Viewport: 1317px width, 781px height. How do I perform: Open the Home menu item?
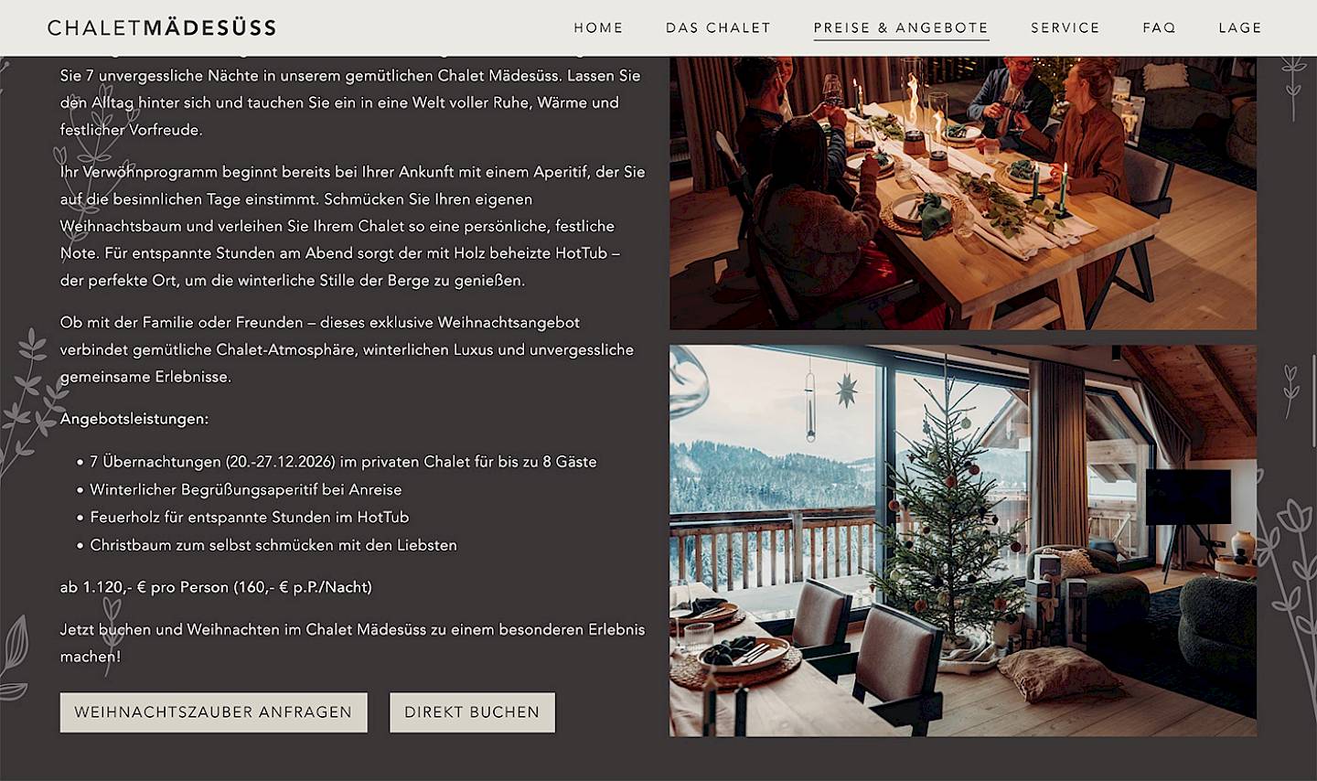point(598,27)
